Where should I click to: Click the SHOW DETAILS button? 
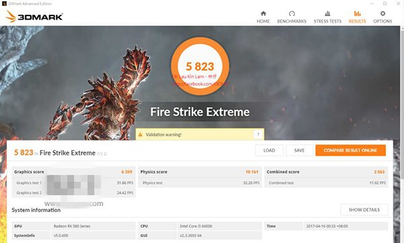tap(364, 210)
